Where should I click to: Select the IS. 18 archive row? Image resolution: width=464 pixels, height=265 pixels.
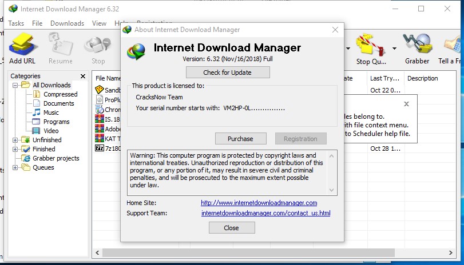coord(108,119)
